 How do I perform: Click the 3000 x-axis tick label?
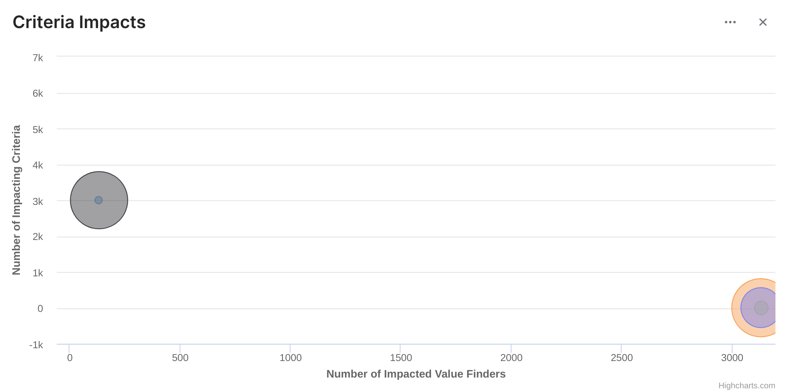click(732, 358)
